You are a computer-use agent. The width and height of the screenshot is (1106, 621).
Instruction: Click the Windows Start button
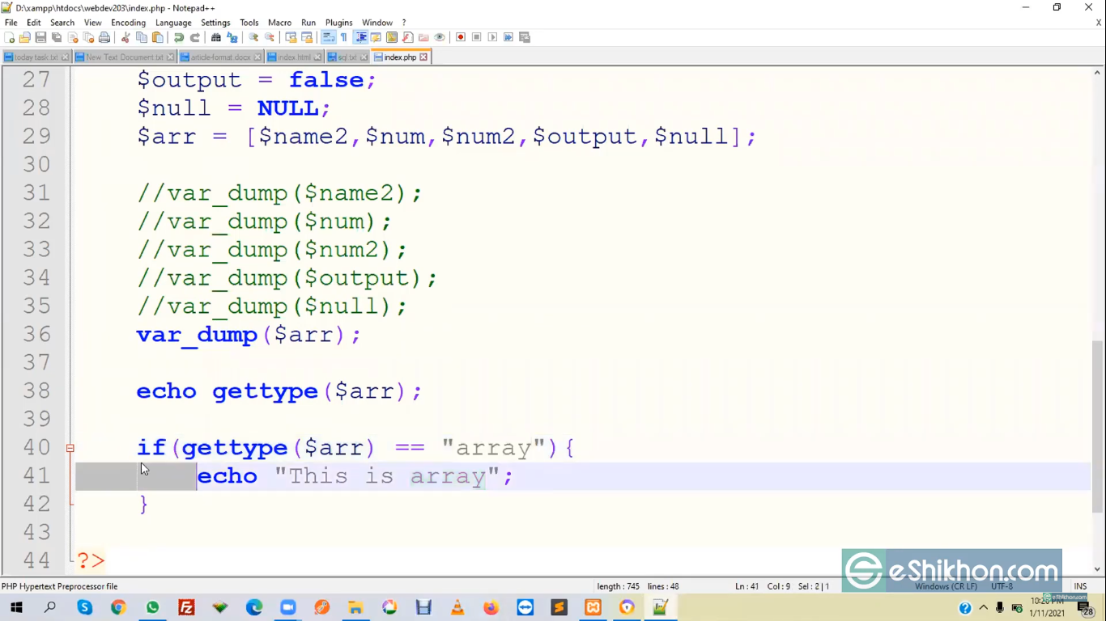pos(15,607)
